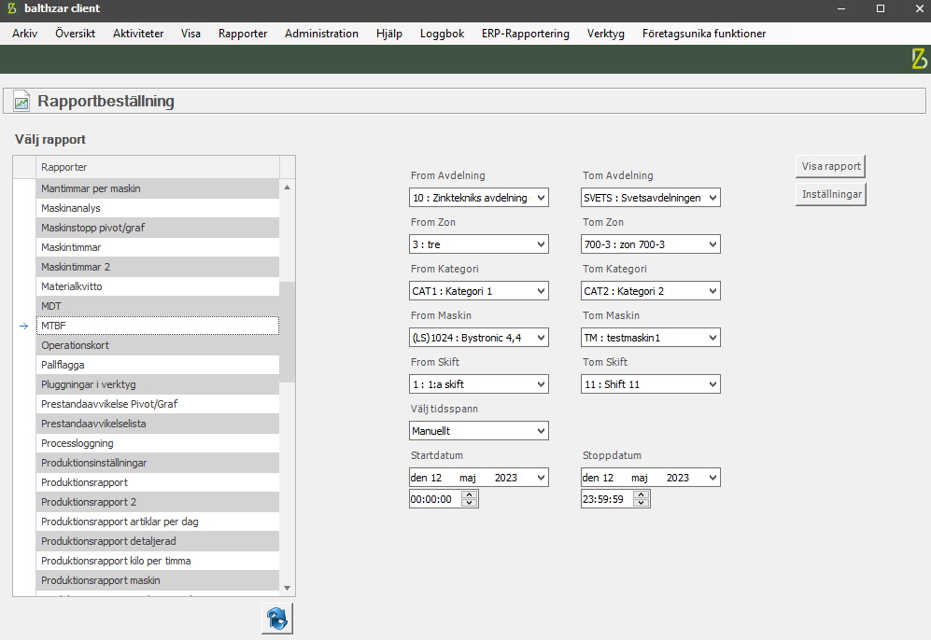Screen dimensions: 931x640
Task: Expand the From Avdelning dropdown
Action: pyautogui.click(x=541, y=198)
